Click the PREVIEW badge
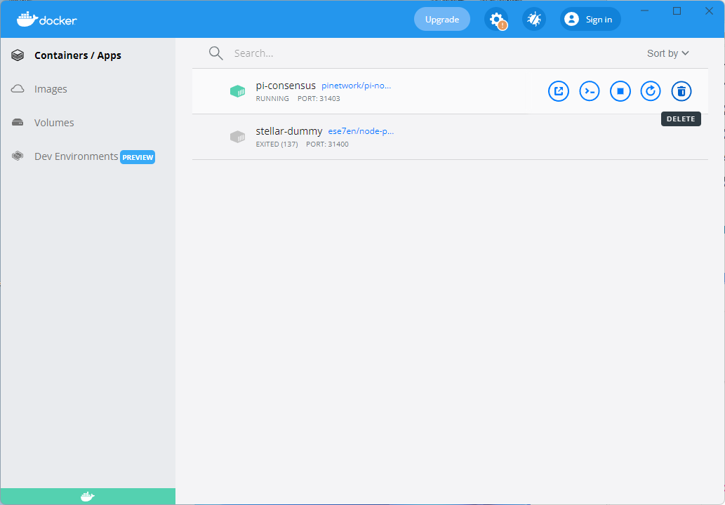This screenshot has height=505, width=725. pyautogui.click(x=138, y=157)
